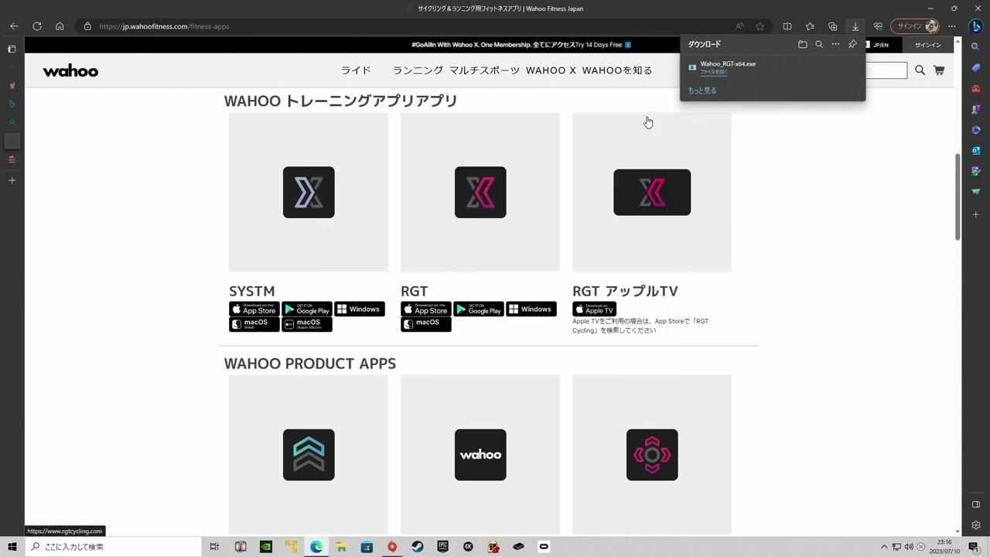Open the Bing Copilot sidebar icon
990x557 pixels.
[x=976, y=26]
